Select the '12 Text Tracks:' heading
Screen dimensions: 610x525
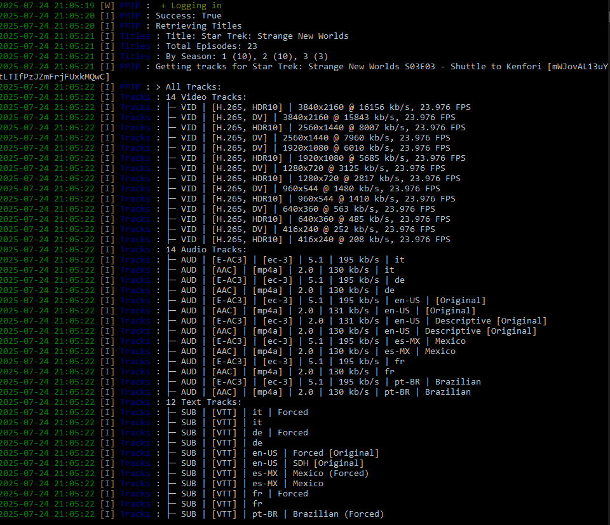(203, 402)
